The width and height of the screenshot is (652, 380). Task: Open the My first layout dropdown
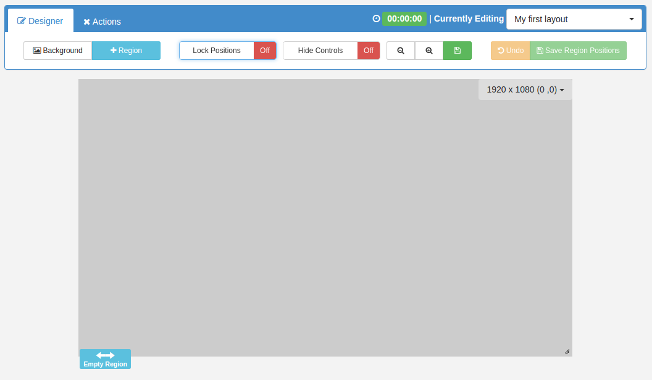click(574, 19)
